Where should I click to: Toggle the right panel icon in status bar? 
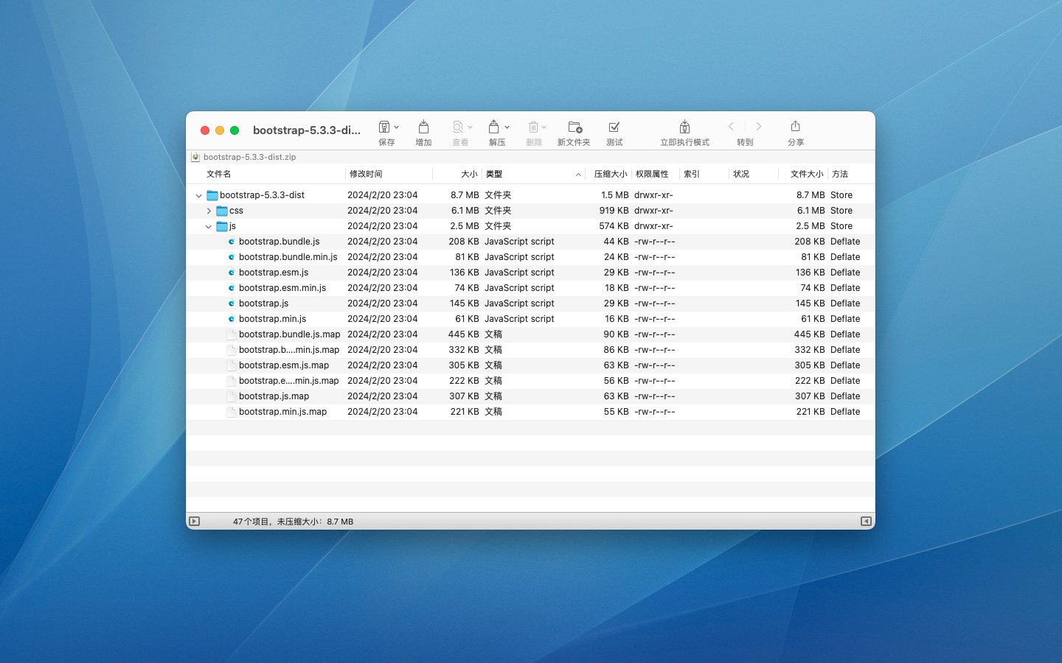[866, 521]
